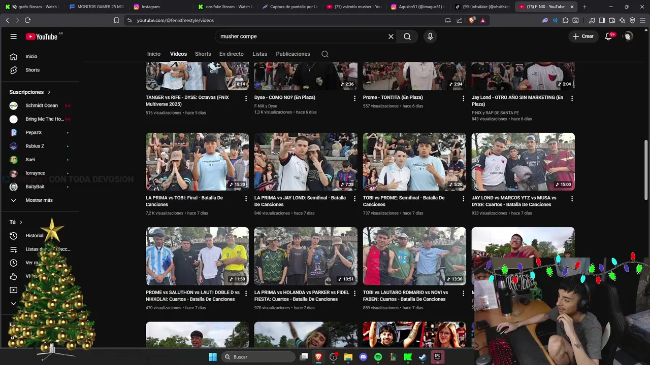Open options for LA PRIMA vs TOBI Final
Image resolution: width=650 pixels, height=365 pixels.
(246, 199)
